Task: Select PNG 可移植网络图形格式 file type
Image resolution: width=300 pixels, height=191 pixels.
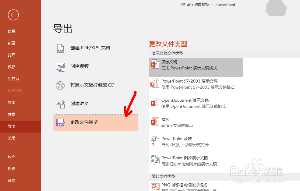Action: [x=196, y=186]
